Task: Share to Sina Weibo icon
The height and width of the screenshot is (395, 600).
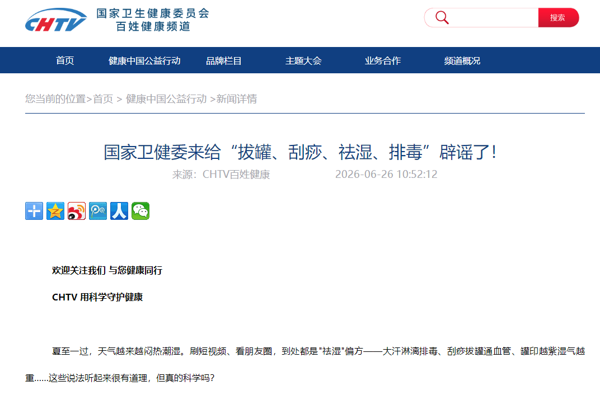Action: pos(77,211)
